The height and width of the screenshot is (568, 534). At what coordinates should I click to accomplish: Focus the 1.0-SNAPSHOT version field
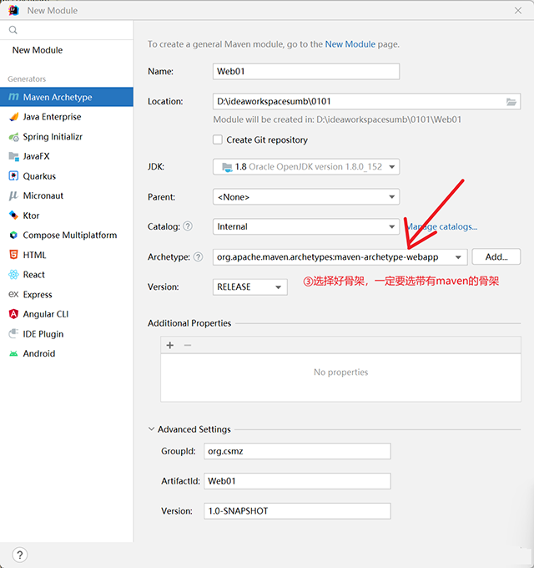click(x=297, y=511)
